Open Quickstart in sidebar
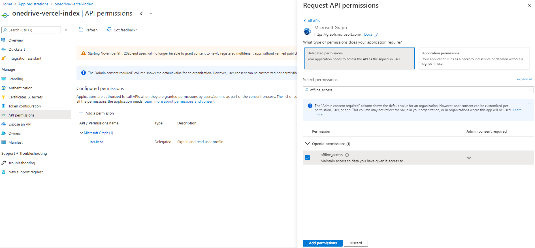The width and height of the screenshot is (535, 248). [x=17, y=49]
